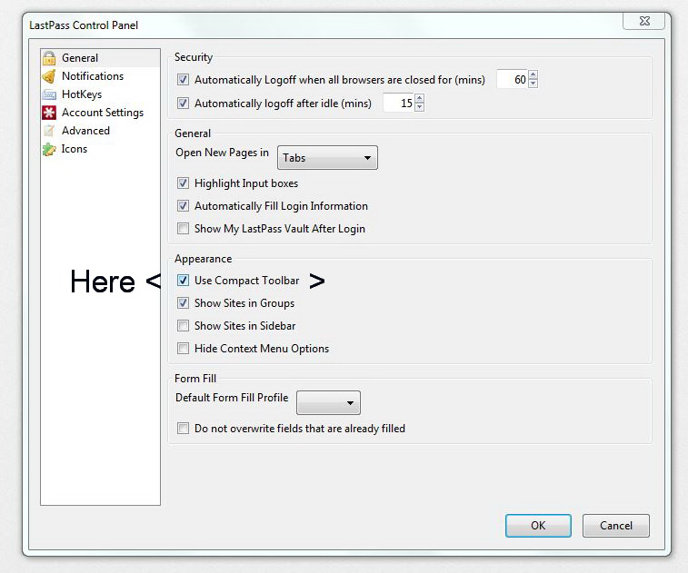Enable Show Sites in Sidebar

183,326
